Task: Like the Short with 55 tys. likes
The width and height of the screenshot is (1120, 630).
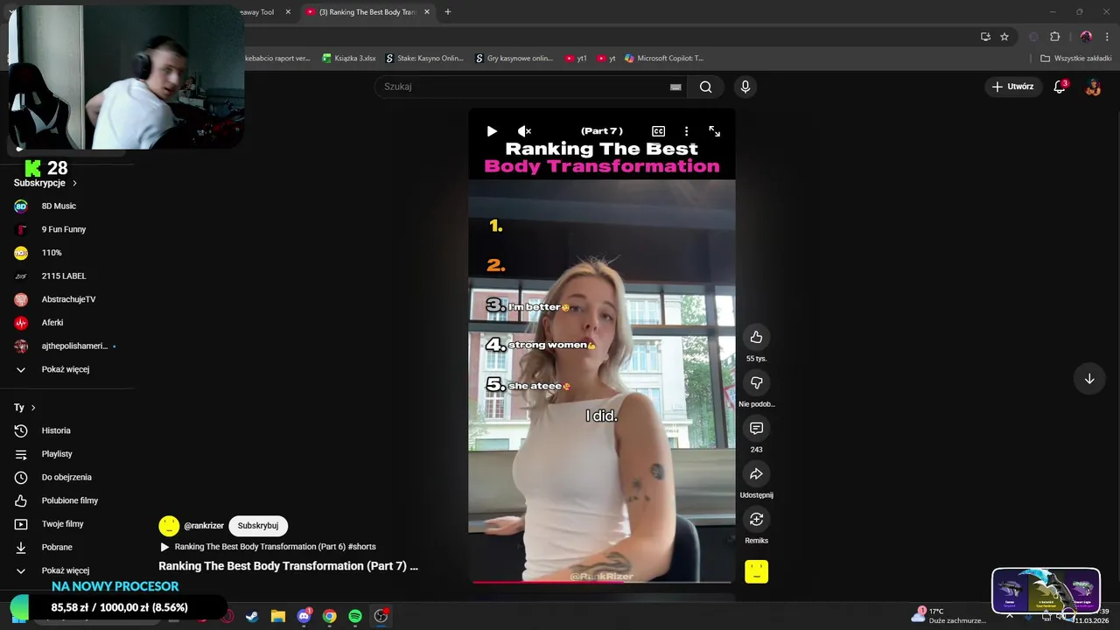Action: (756, 337)
